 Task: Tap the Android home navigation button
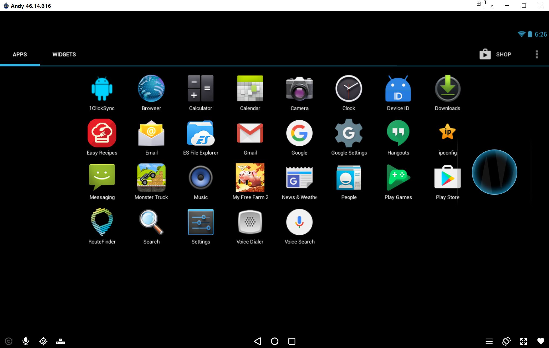pos(275,341)
